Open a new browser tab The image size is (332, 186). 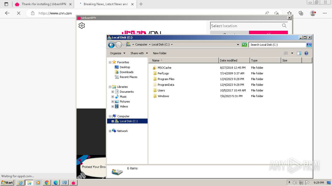pyautogui.click(x=141, y=4)
